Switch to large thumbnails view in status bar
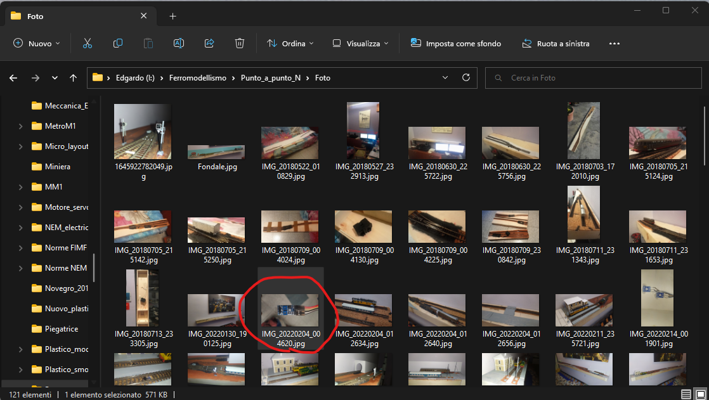 [700, 394]
